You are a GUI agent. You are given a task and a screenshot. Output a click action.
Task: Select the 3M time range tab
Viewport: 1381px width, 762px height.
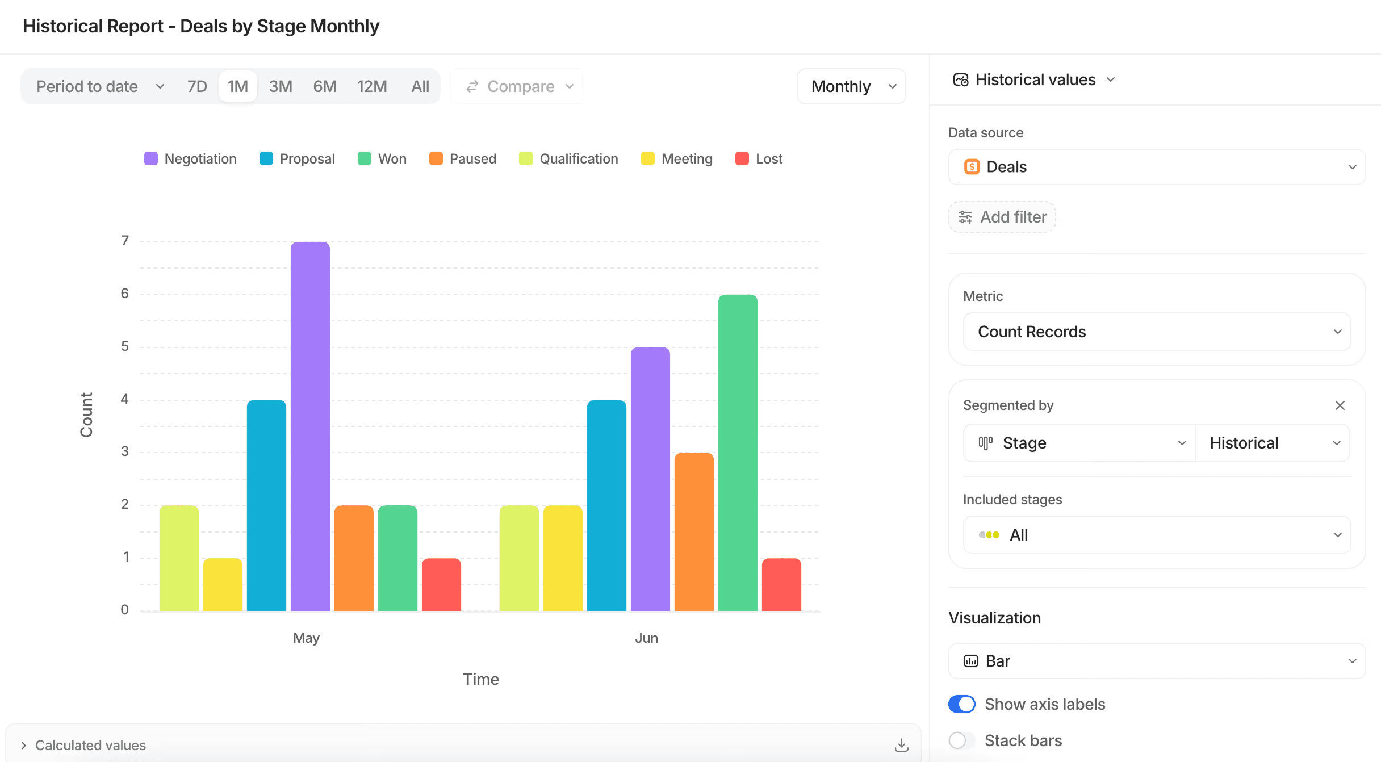[x=281, y=86]
